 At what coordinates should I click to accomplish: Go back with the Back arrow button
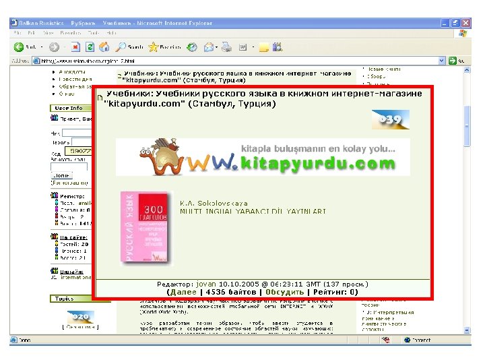[19, 47]
